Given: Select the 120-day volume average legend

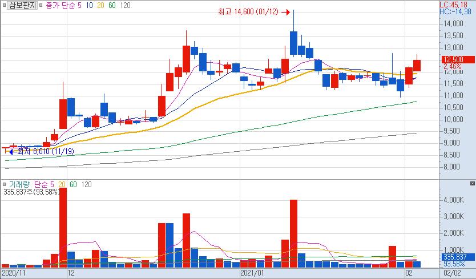Looking at the screenshot, I should coord(87,184).
